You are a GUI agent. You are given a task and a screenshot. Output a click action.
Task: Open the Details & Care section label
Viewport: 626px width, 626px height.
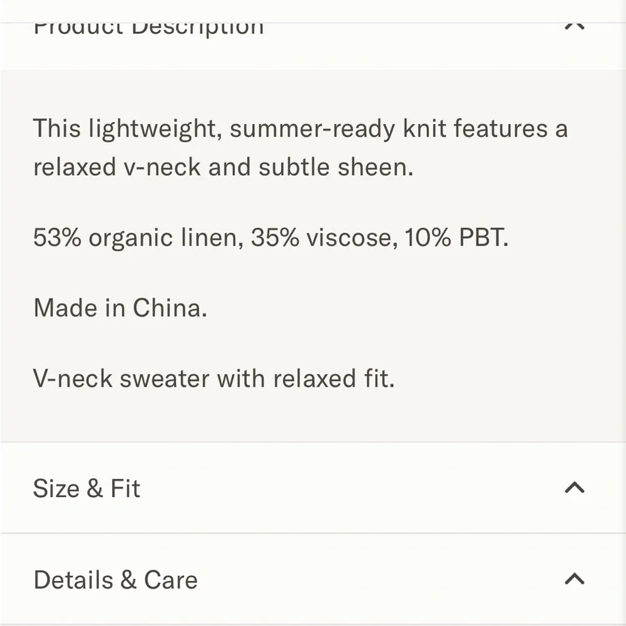pyautogui.click(x=115, y=580)
